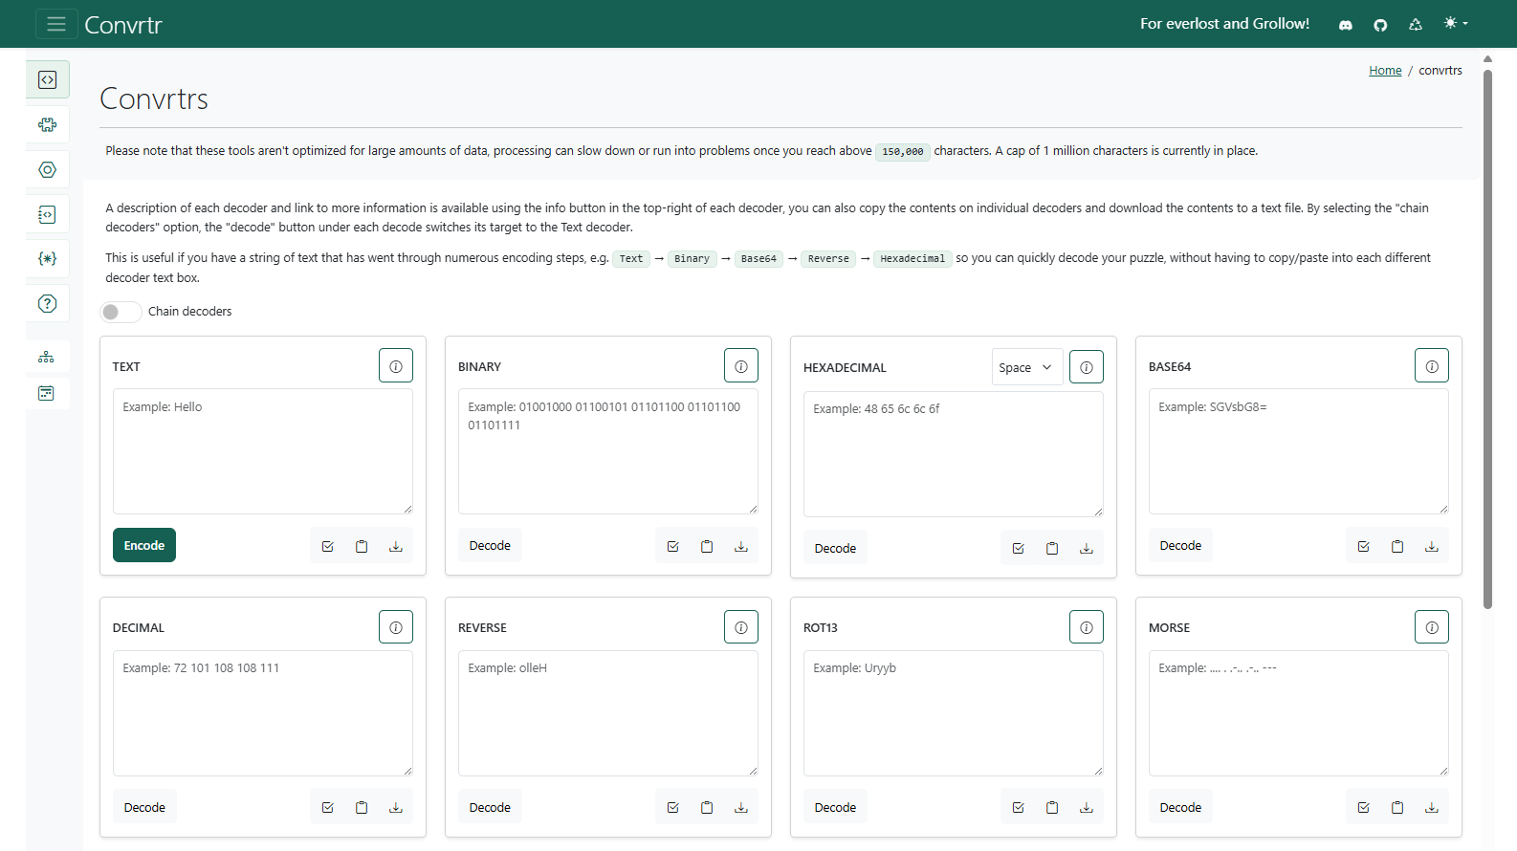Click the TEXT decoder info button
Viewport: 1517px width, 851px height.
tap(395, 365)
